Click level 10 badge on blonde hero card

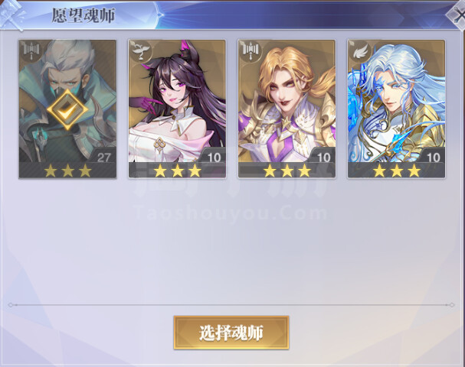point(323,157)
